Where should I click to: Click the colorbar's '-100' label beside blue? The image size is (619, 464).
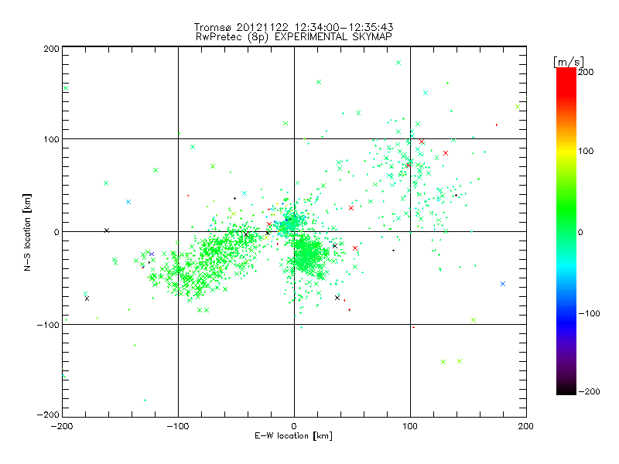589,313
